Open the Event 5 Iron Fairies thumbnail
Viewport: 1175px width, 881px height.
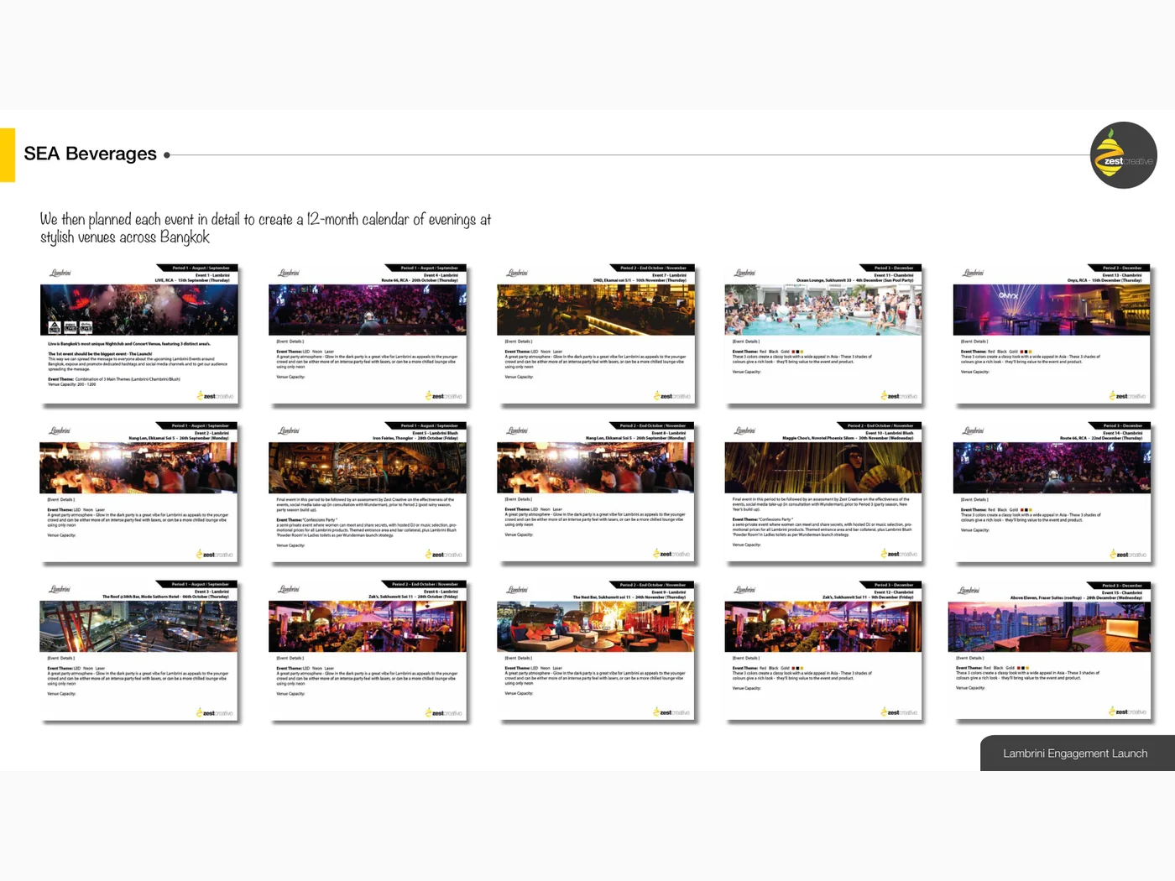point(368,493)
